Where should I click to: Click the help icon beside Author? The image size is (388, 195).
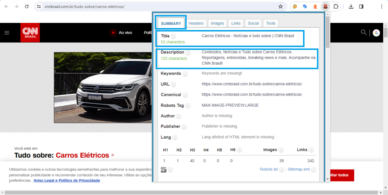point(179,116)
